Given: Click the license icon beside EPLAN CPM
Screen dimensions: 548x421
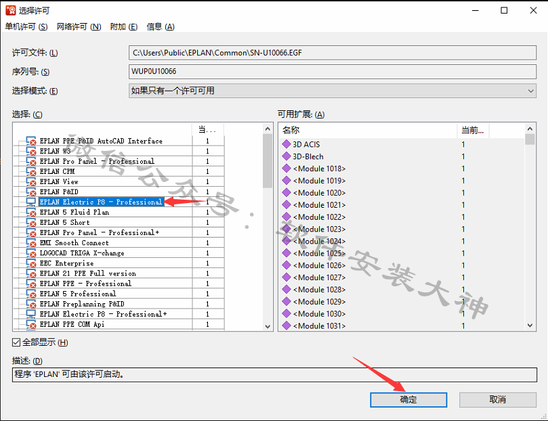Looking at the screenshot, I should [x=31, y=171].
